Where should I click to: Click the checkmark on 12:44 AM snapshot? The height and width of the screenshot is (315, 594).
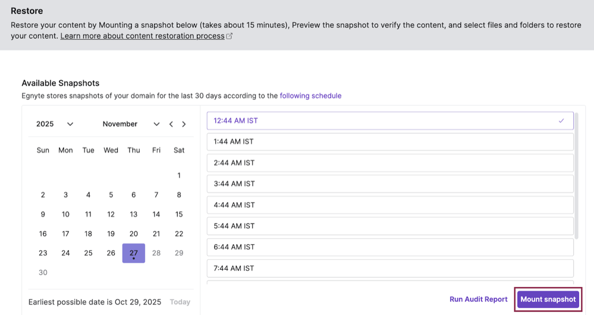(561, 121)
